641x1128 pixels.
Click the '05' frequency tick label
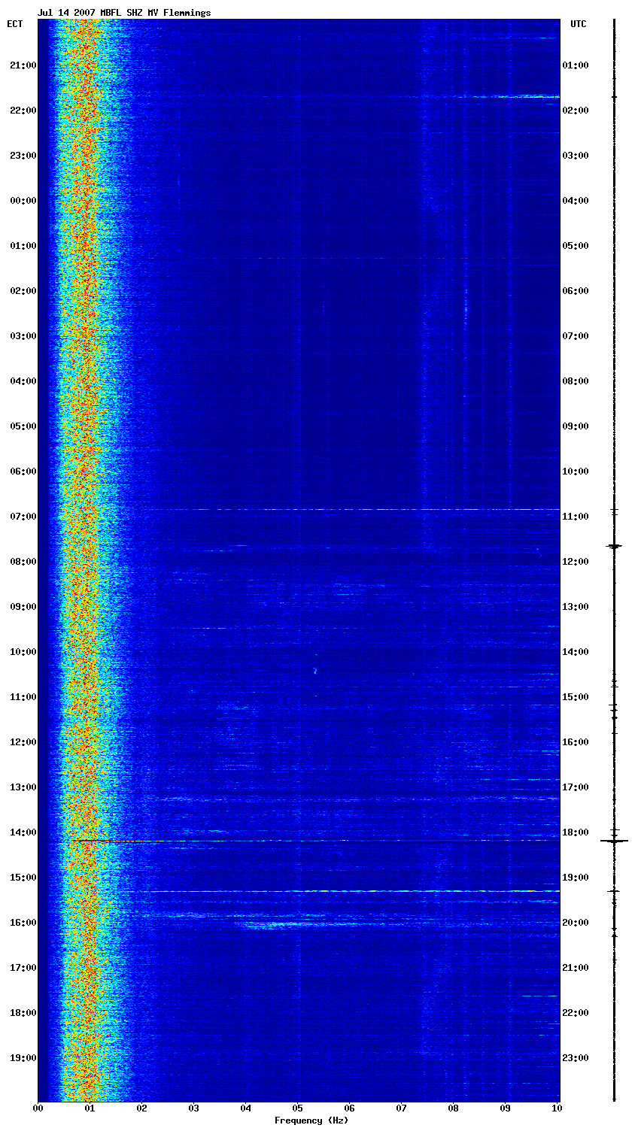click(298, 1108)
